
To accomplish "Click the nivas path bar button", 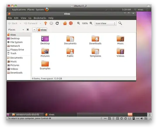I will (42, 30).
